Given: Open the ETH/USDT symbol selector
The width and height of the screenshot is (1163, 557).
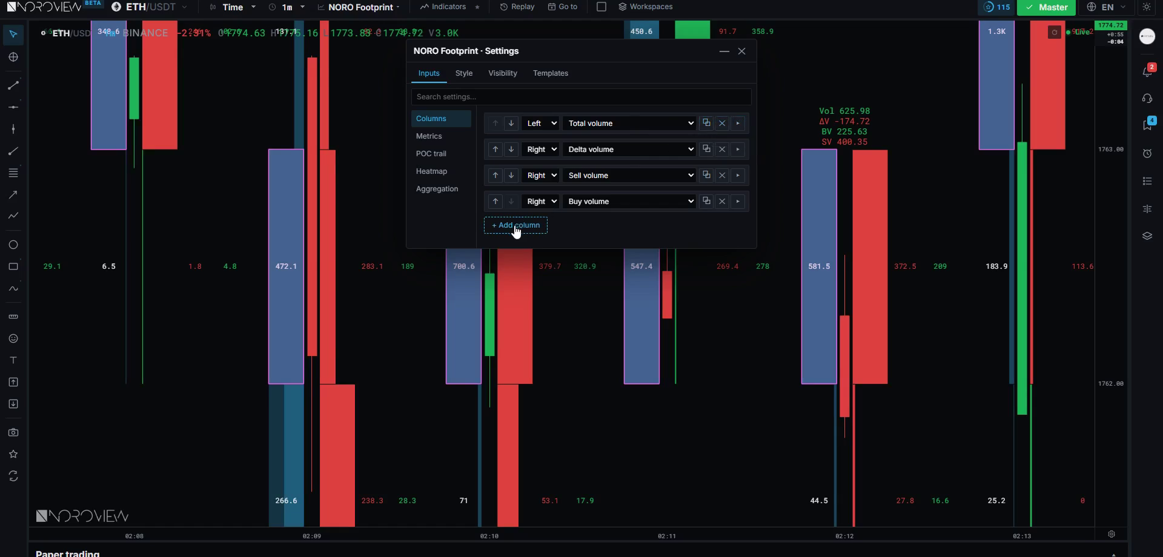Looking at the screenshot, I should (x=150, y=7).
